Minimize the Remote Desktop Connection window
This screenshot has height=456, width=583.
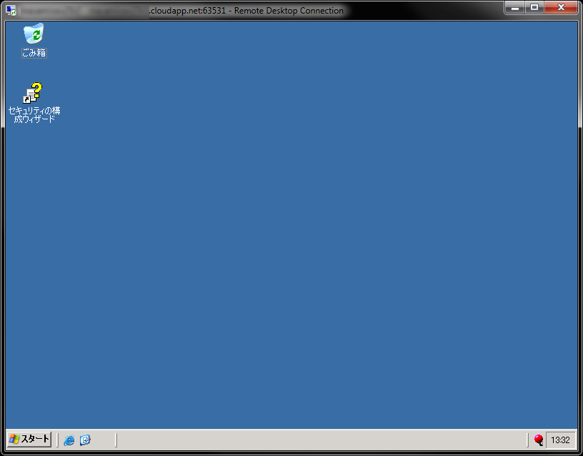coord(515,7)
